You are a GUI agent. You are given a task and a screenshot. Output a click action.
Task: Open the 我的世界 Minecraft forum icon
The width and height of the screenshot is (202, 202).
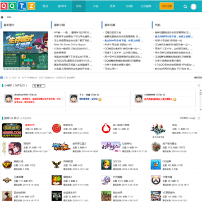tap(106, 196)
